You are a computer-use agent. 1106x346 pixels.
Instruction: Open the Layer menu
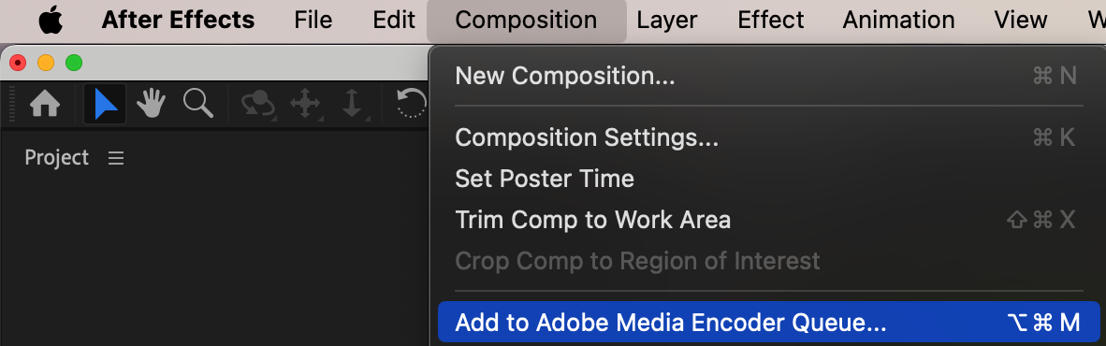667,21
